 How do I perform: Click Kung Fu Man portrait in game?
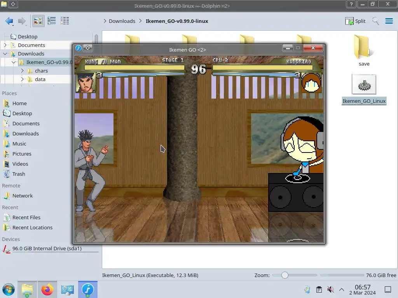coord(86,83)
